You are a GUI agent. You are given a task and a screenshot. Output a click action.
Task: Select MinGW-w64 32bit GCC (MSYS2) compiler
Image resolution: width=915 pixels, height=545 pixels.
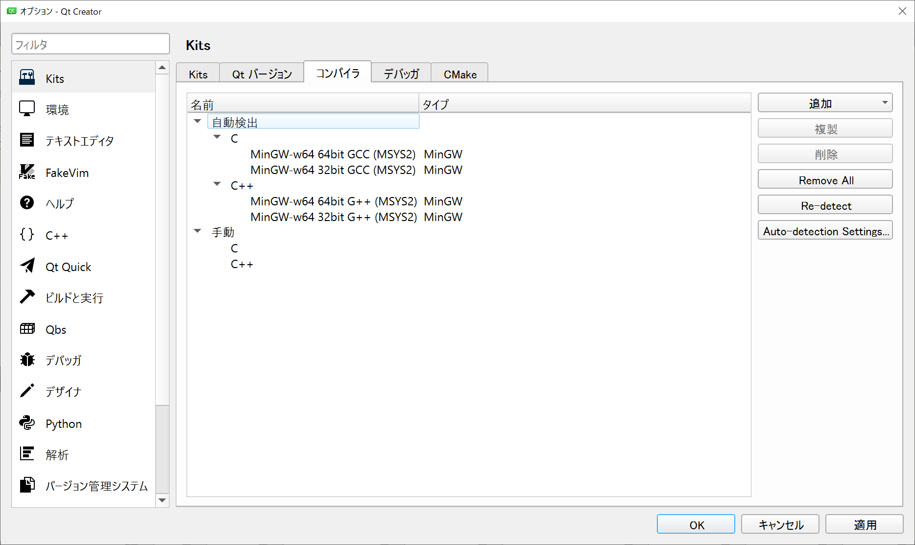click(x=333, y=170)
